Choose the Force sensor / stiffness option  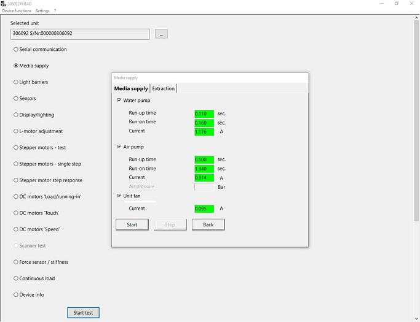[x=17, y=263]
